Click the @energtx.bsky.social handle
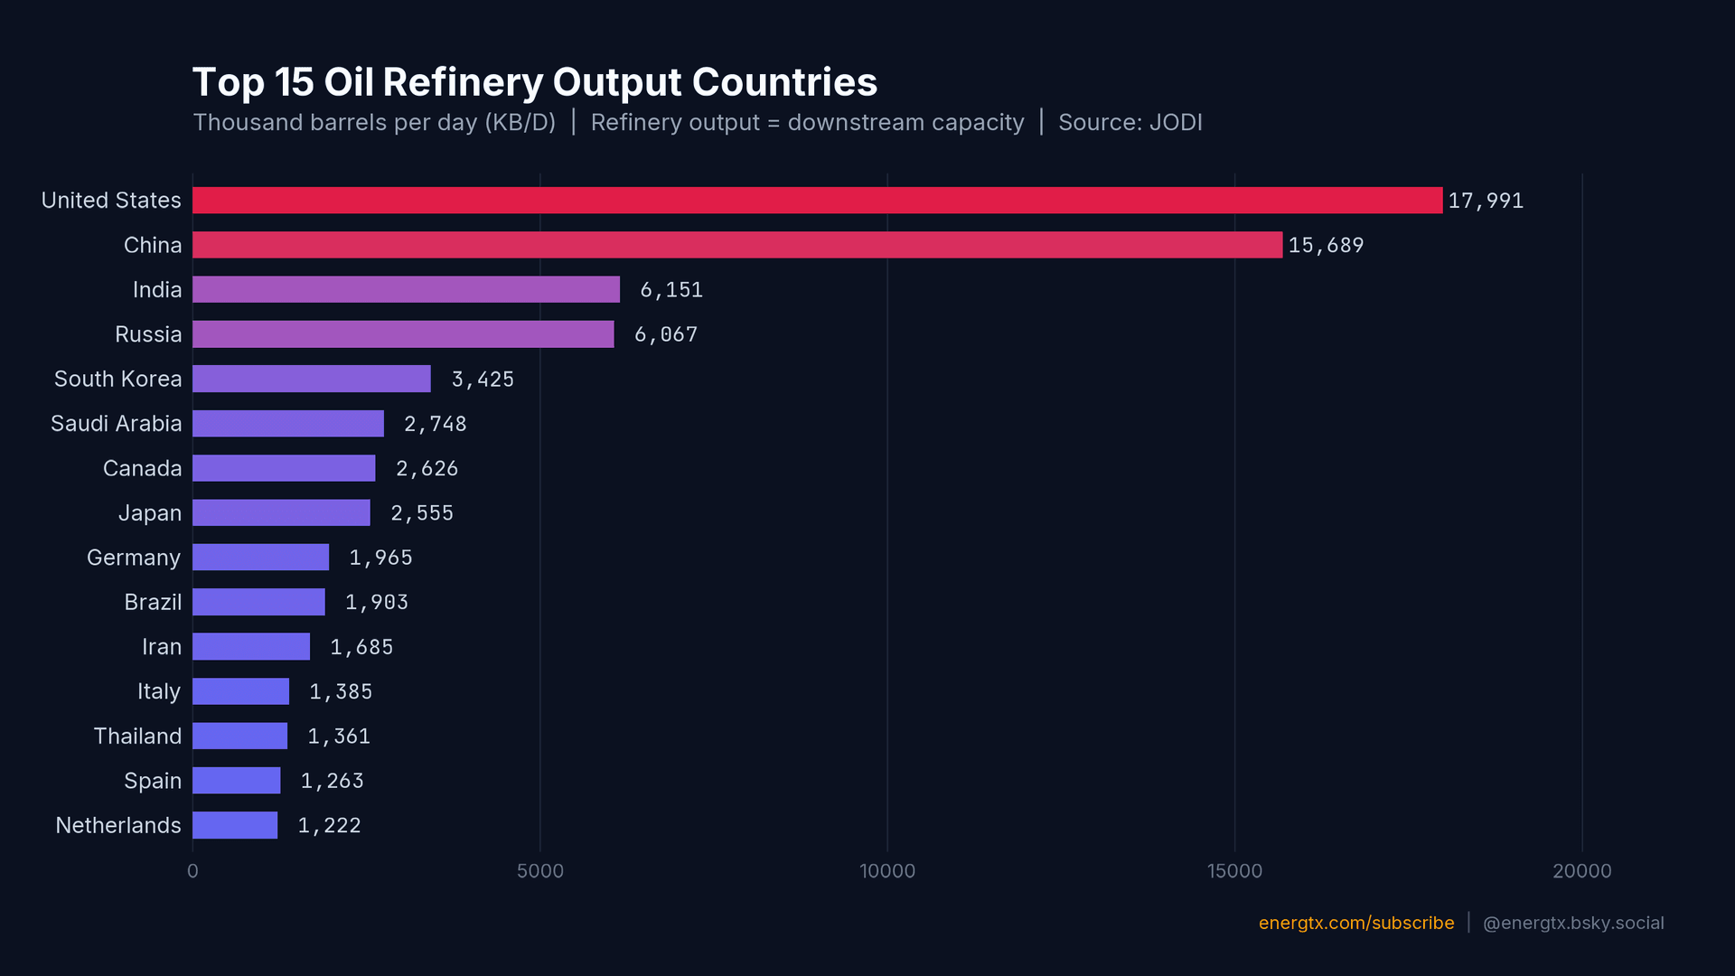The width and height of the screenshot is (1735, 976). (1574, 923)
